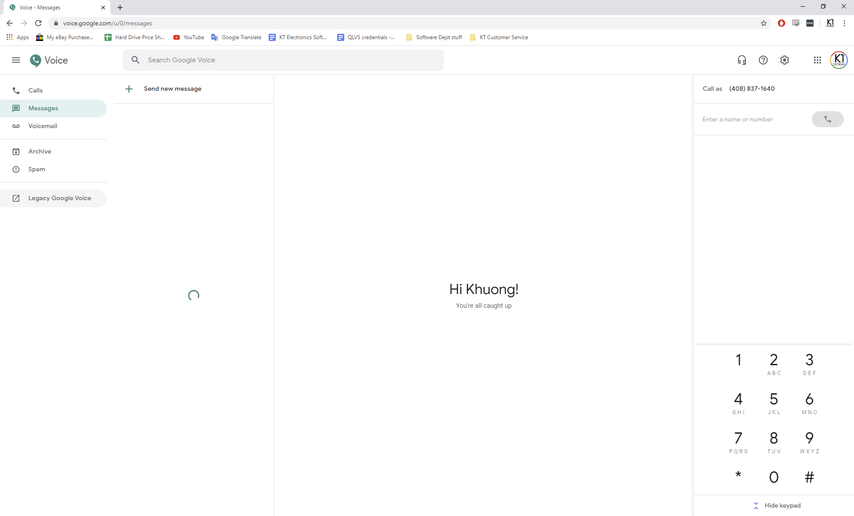Open the Google apps grid
Viewport: 854px width, 516px height.
coord(818,60)
